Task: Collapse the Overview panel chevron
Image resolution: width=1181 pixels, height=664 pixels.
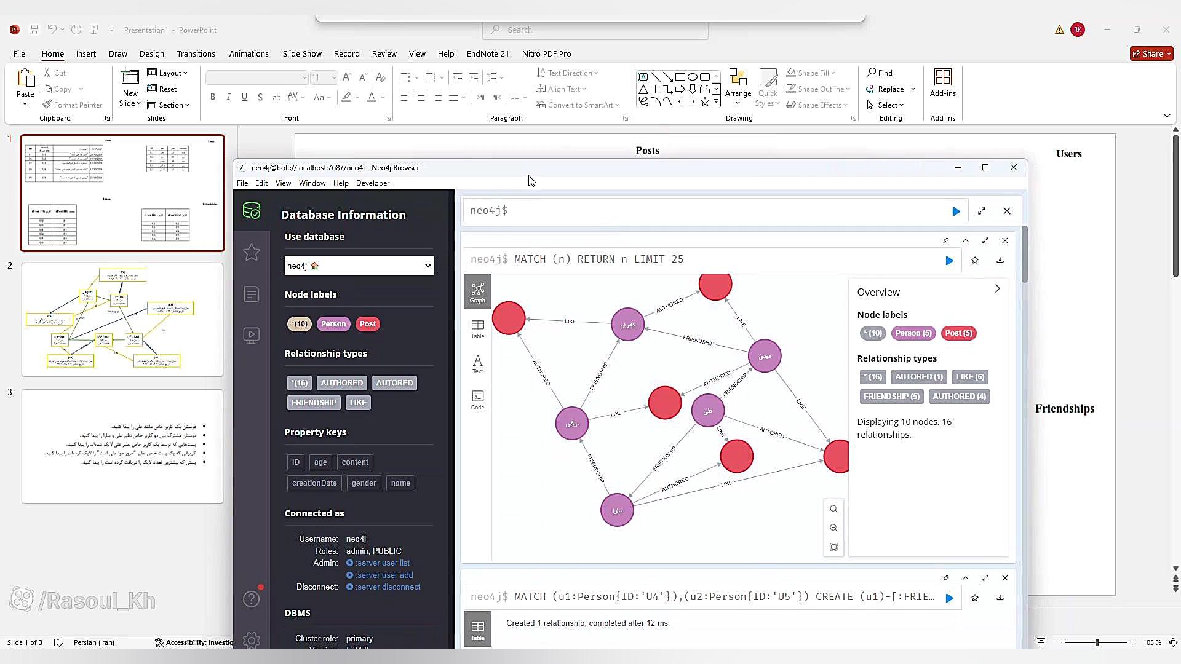Action: 997,289
